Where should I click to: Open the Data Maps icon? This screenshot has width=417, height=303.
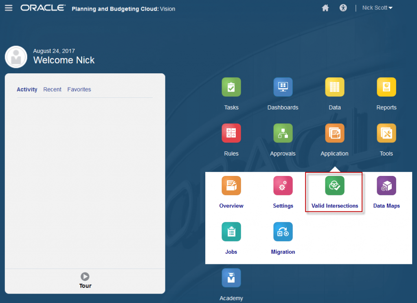pyautogui.click(x=386, y=185)
